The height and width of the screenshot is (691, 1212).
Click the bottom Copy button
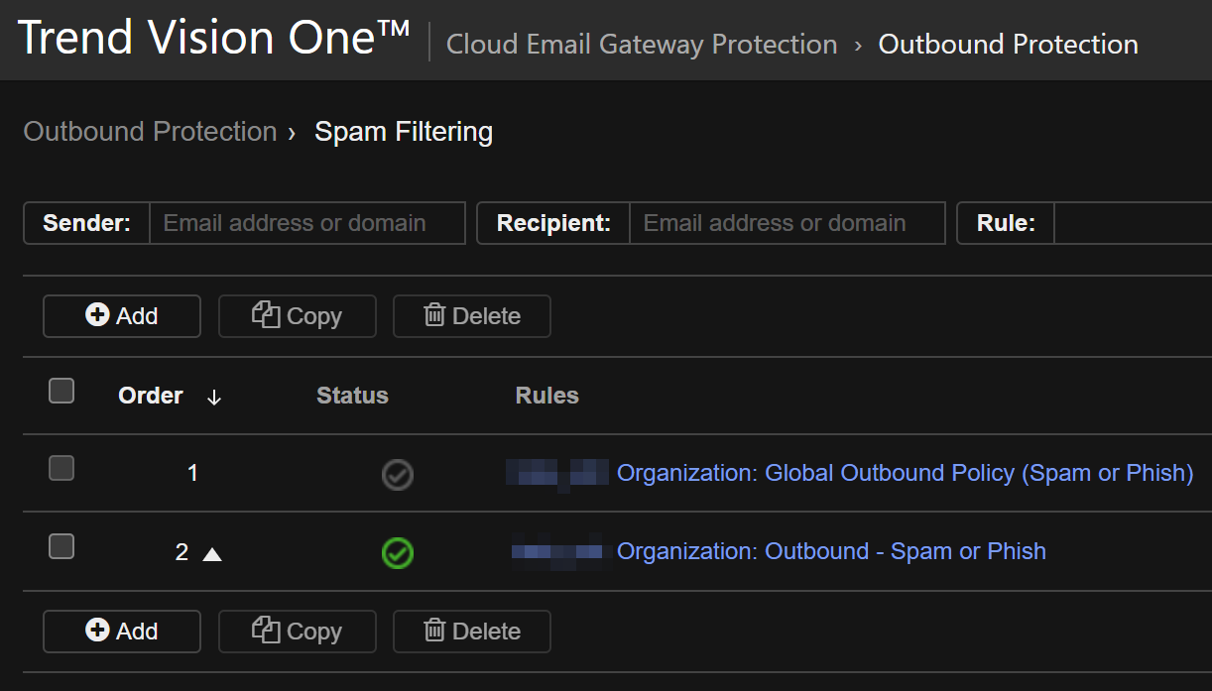point(298,632)
